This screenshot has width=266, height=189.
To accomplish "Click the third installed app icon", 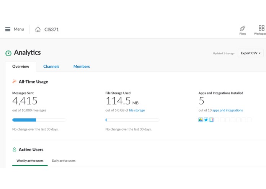I will pyautogui.click(x=211, y=120).
